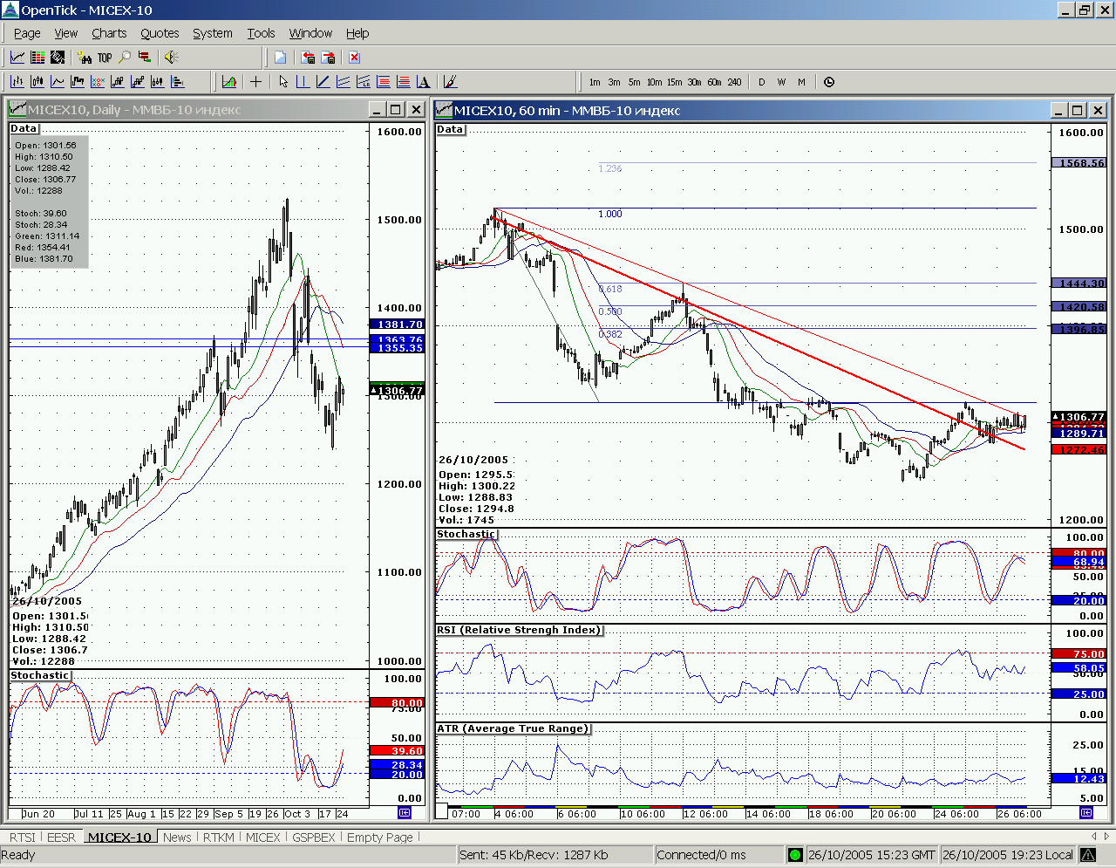Switch chart to 60m interval
The height and width of the screenshot is (868, 1116).
(715, 82)
